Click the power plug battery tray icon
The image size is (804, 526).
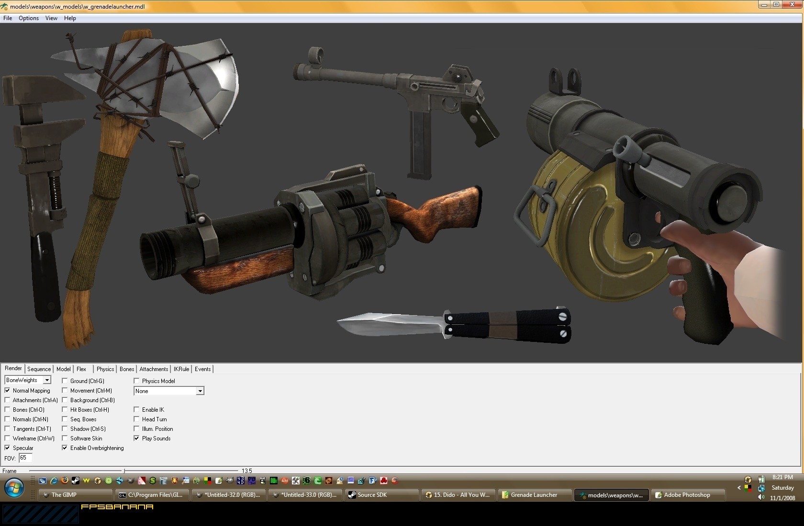761,480
